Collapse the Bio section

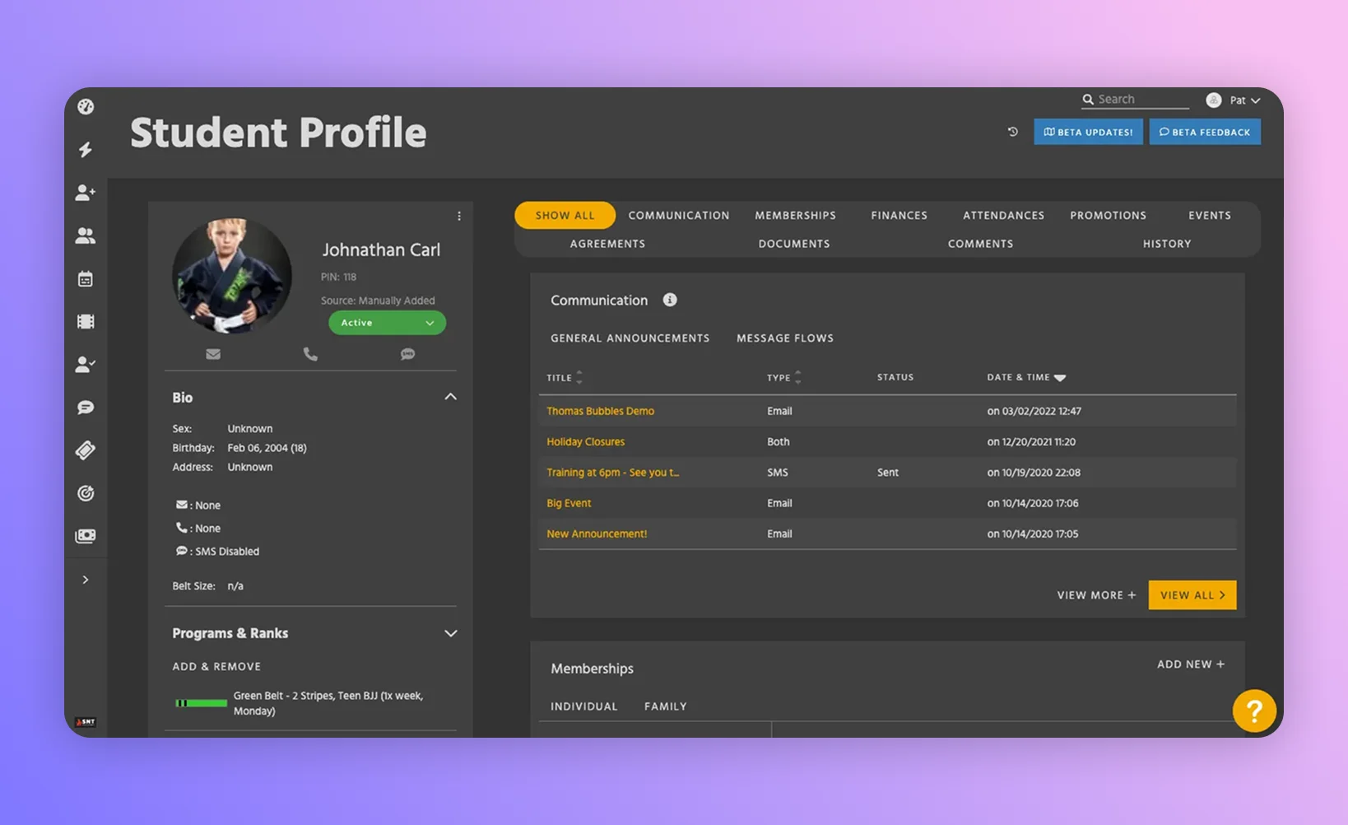click(451, 396)
